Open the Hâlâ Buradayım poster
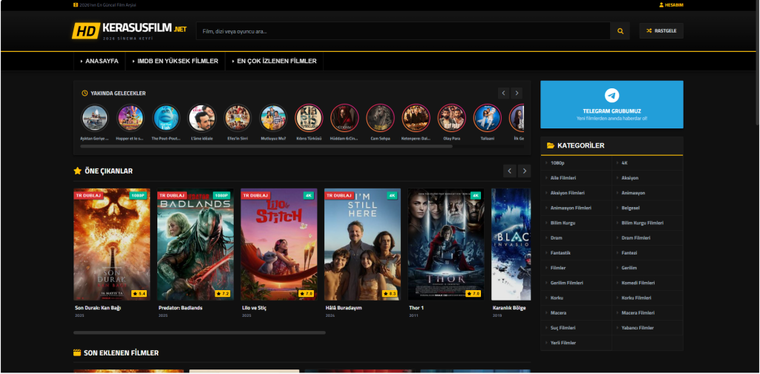 [362, 245]
